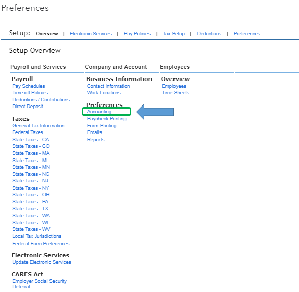Open Local Tax Jurisdictions link
Viewport: 299px width, 292px height.
click(x=37, y=236)
